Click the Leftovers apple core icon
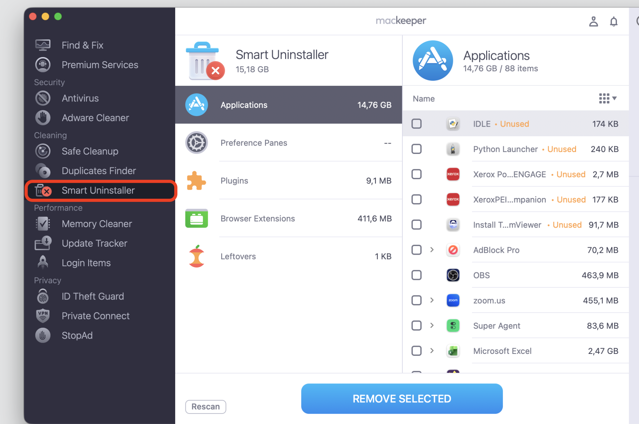The height and width of the screenshot is (424, 639). [x=197, y=256]
